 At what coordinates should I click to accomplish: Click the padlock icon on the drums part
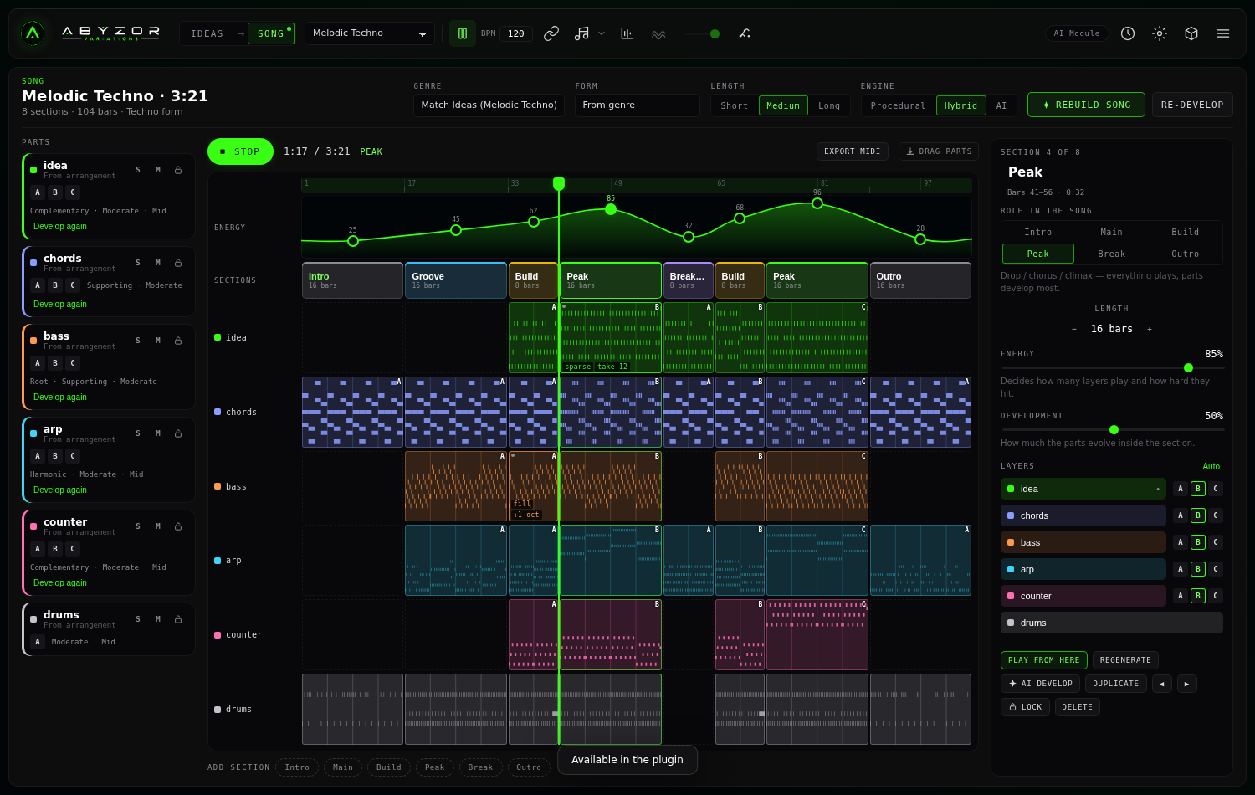click(x=178, y=619)
